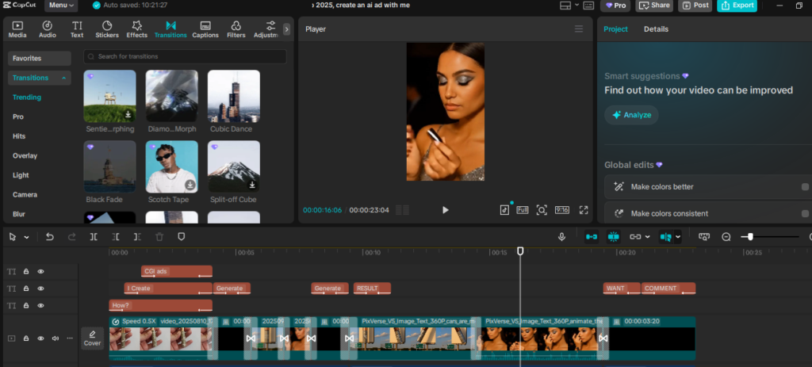Expand the selection tool mode dropdown arrow
This screenshot has width=812, height=367.
click(x=26, y=237)
